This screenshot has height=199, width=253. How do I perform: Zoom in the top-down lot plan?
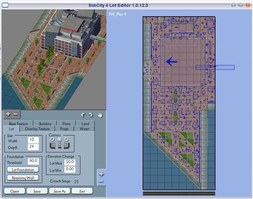(101, 174)
